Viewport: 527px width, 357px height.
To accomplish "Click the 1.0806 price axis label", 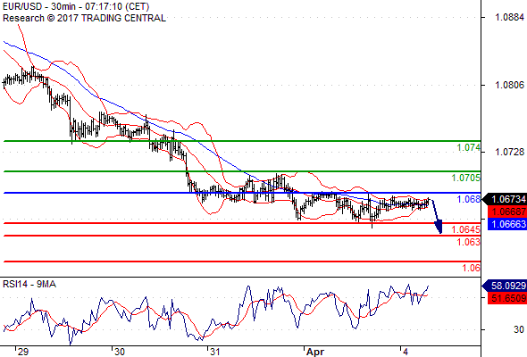I will pyautogui.click(x=509, y=85).
